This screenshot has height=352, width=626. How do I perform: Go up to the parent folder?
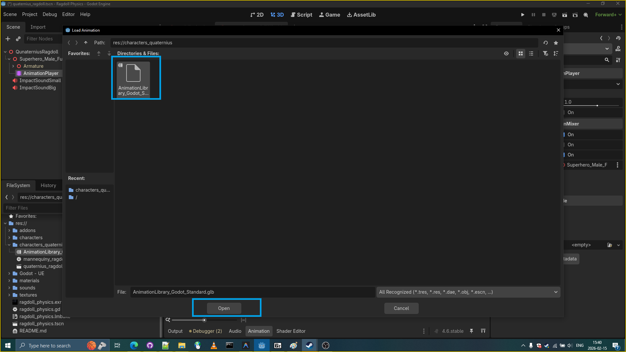(x=86, y=43)
